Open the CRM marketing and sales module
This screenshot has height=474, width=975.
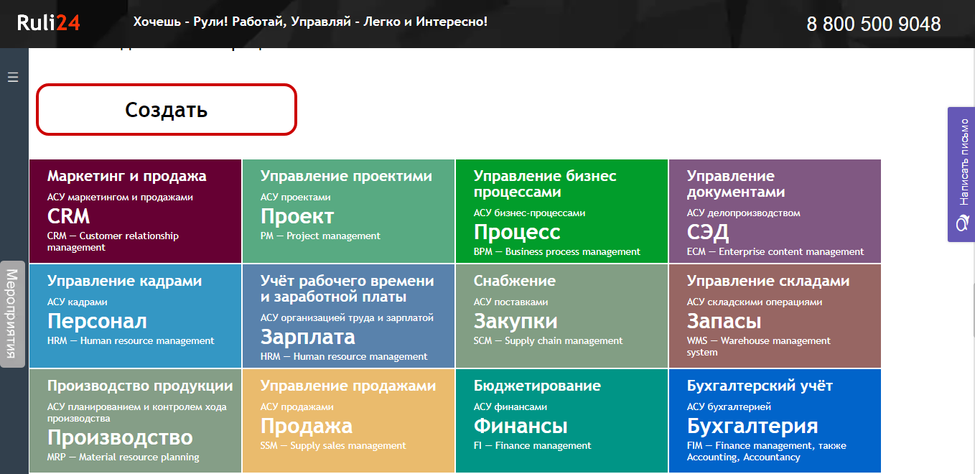pos(135,210)
